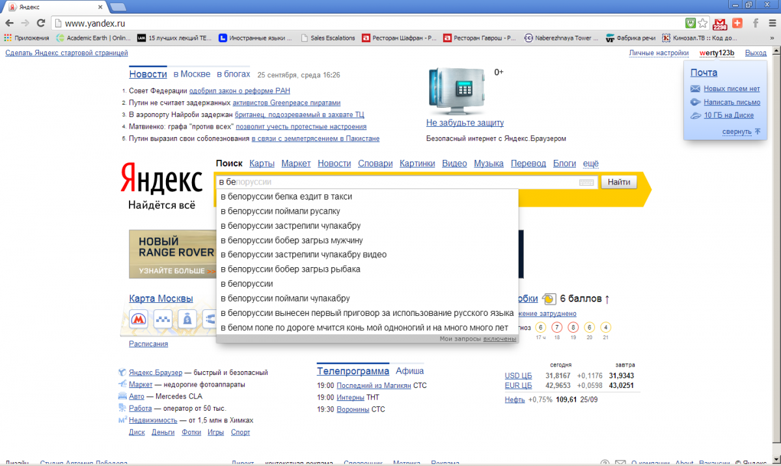Viewport: 781px width, 466px height.
Task: Choose suggestion 'в белоруссии застрелили чупакабру видео'
Action: (367, 255)
